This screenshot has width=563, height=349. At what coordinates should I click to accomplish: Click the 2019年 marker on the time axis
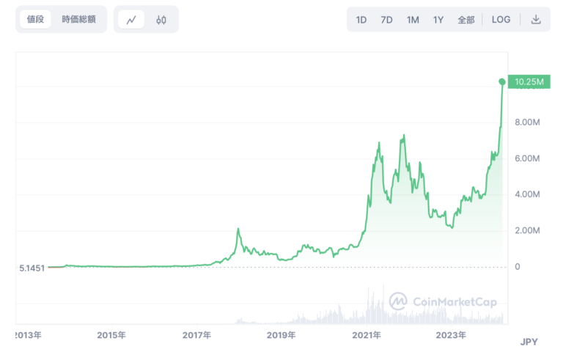point(281,335)
